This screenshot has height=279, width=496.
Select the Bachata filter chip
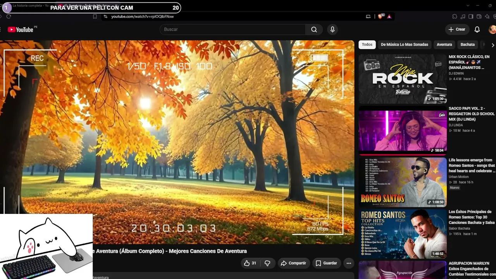tap(468, 45)
